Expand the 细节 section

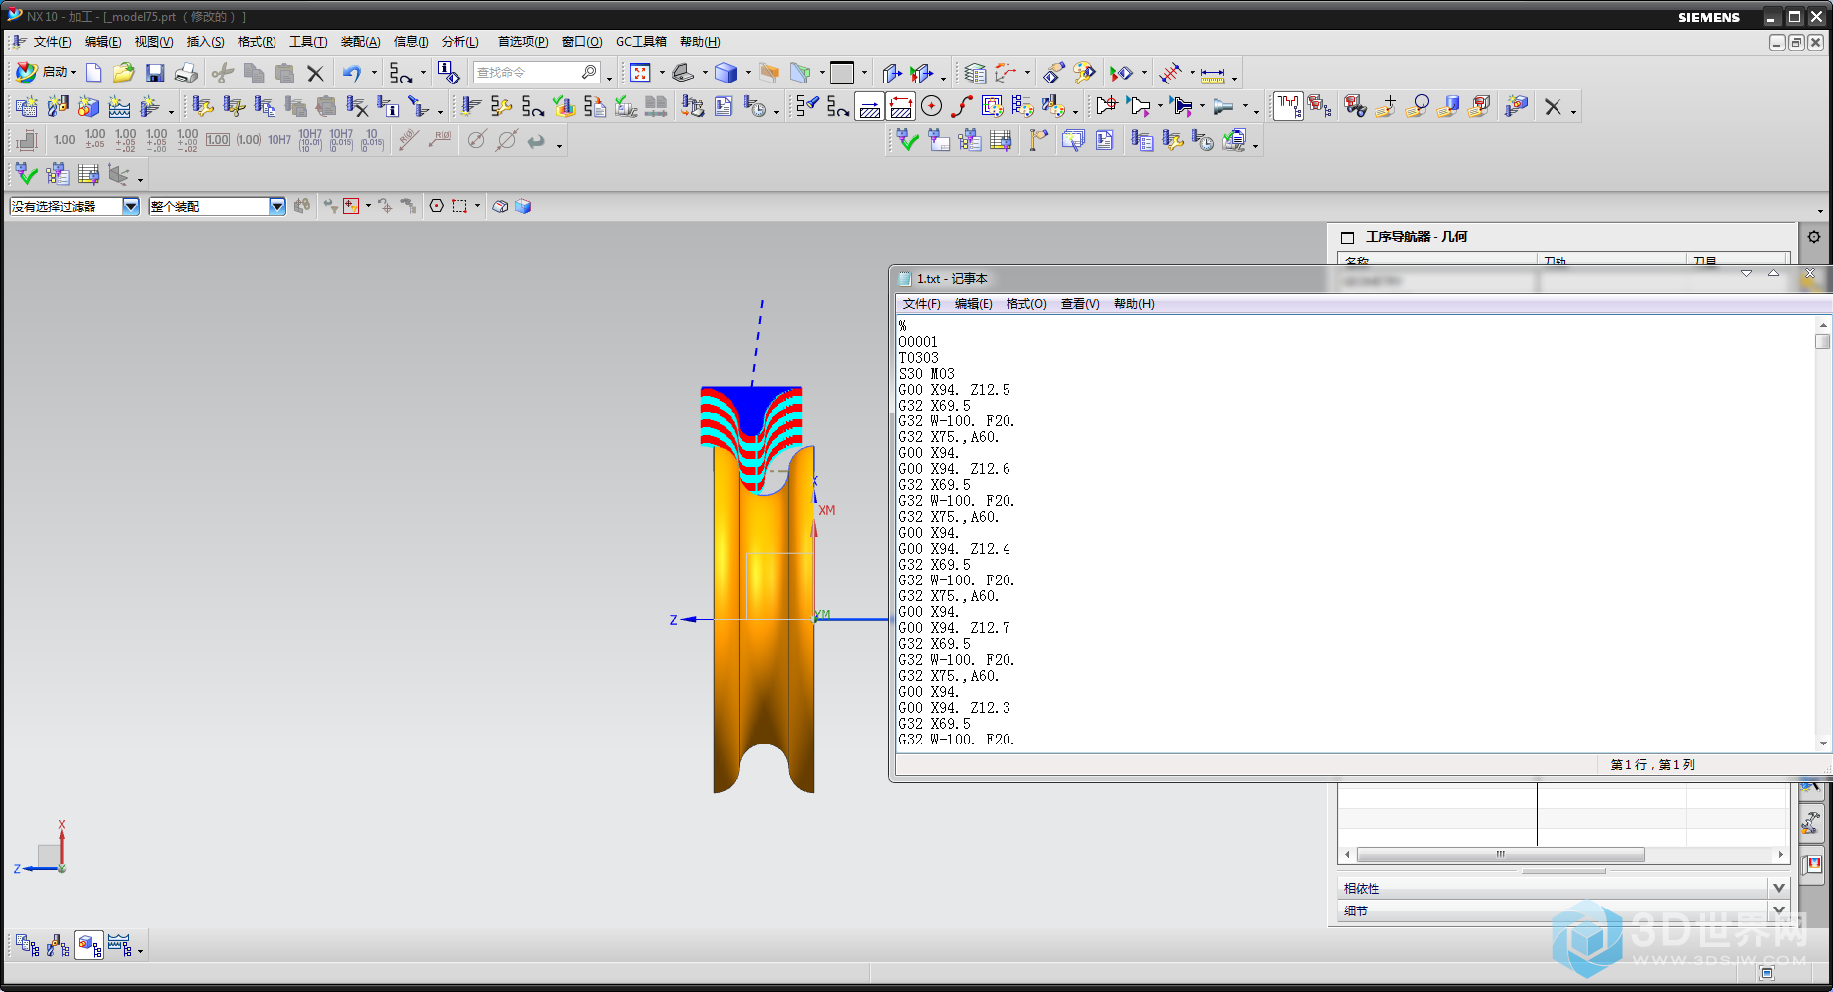[x=1779, y=910]
